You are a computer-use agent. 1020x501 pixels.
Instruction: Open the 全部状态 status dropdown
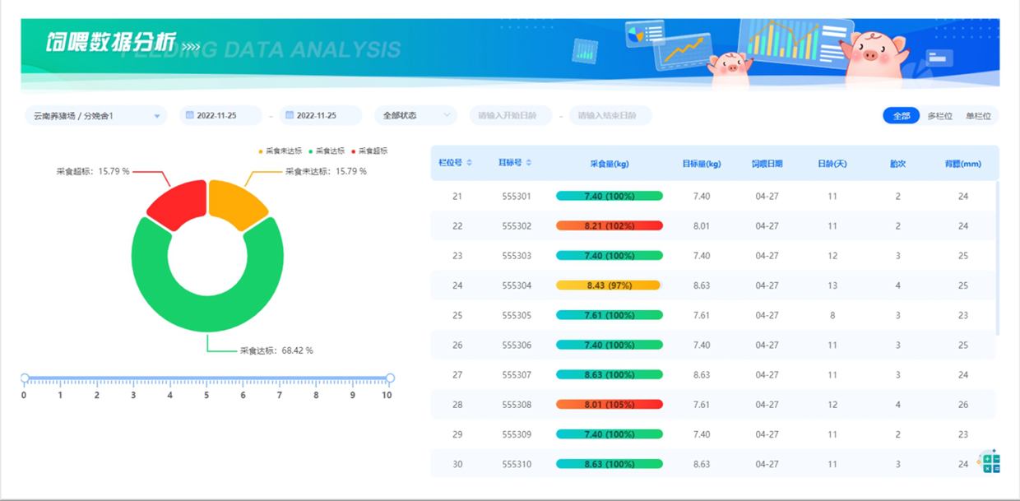(415, 115)
